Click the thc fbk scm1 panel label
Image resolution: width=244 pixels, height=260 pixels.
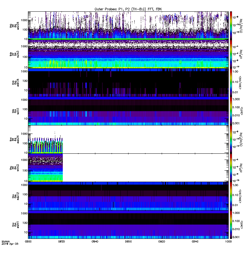coord(16,225)
